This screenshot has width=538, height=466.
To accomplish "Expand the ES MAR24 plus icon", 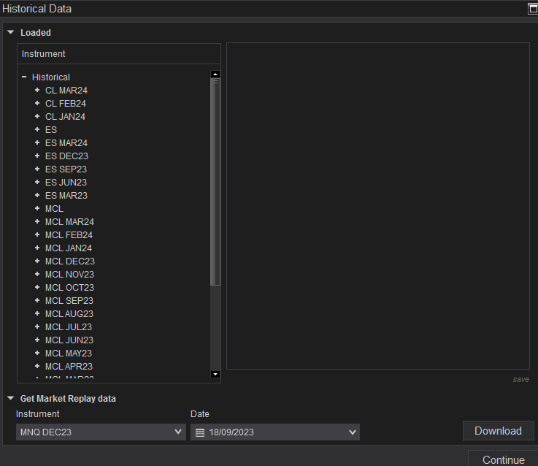I will 37,142.
